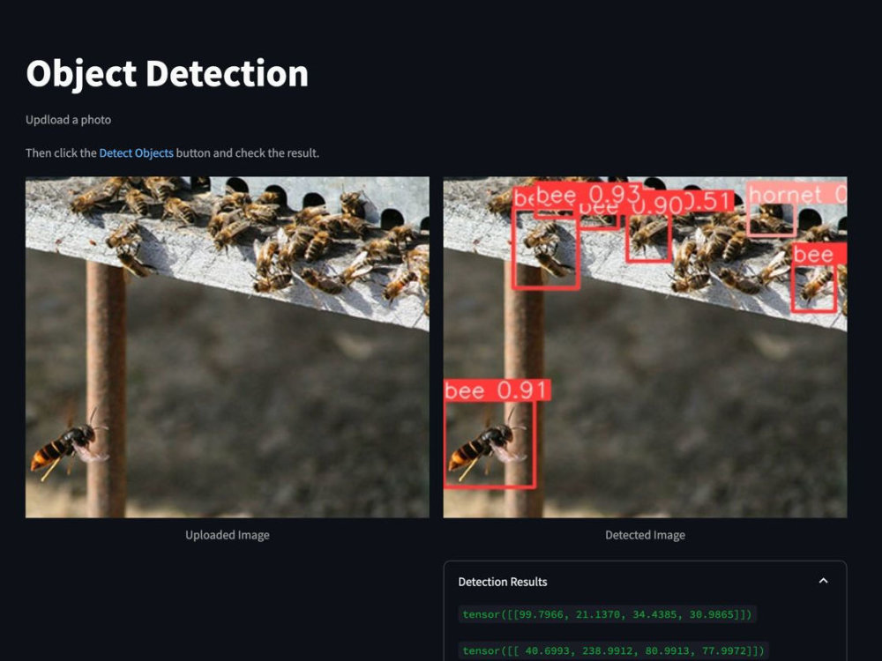This screenshot has width=882, height=661.
Task: Collapse the Detection Results expander chevron
Action: (x=823, y=581)
